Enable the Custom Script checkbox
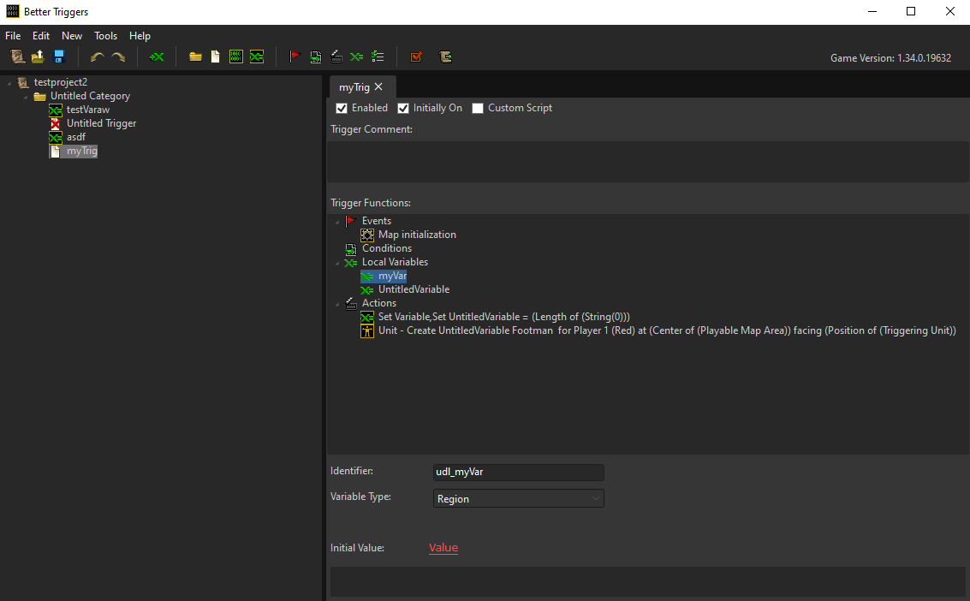The width and height of the screenshot is (970, 601). pyautogui.click(x=478, y=108)
